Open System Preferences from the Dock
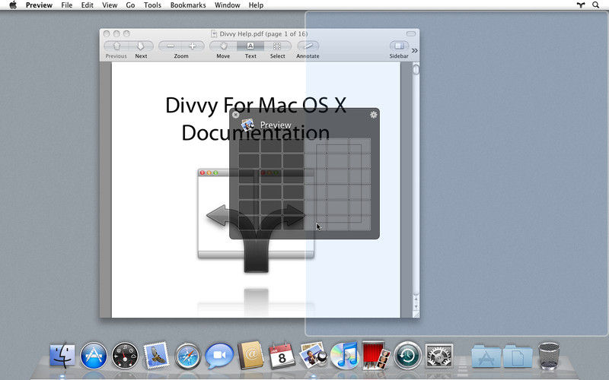This screenshot has height=380, width=609. [x=439, y=356]
